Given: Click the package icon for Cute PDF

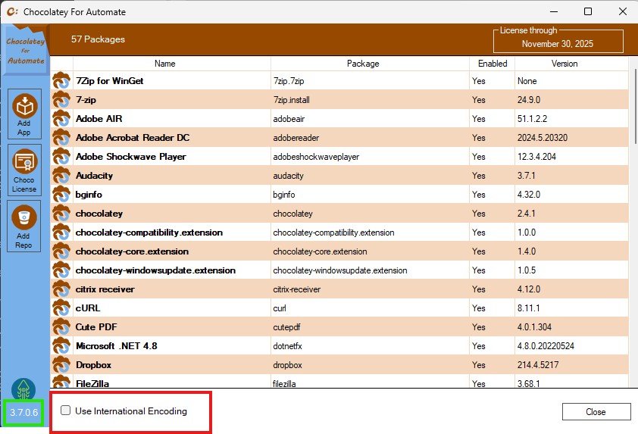Looking at the screenshot, I should 61,327.
